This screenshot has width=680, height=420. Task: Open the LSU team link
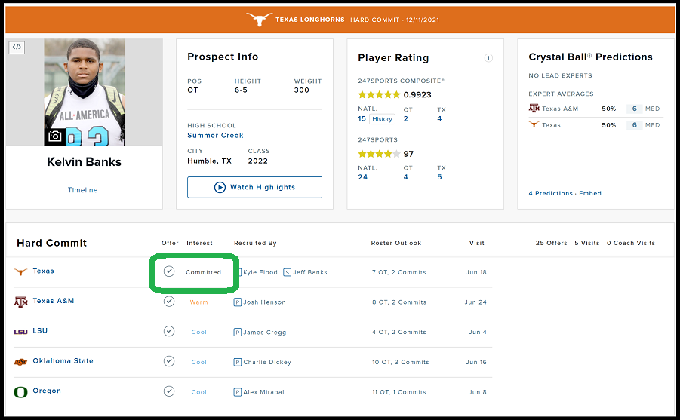(x=40, y=331)
